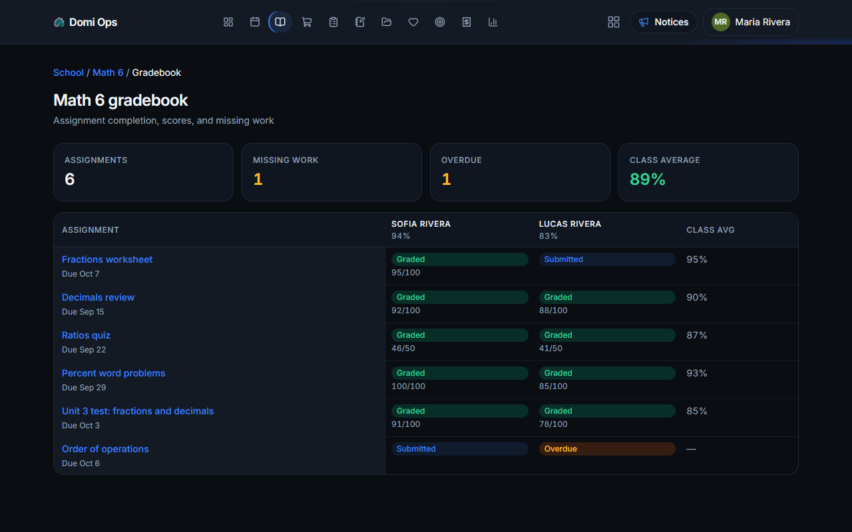Screen dimensions: 852x532
Task: Go to School breadcrumb link
Action: coord(69,72)
